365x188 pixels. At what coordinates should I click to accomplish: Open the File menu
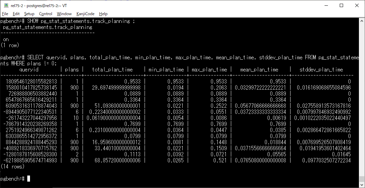pyautogui.click(x=5, y=14)
